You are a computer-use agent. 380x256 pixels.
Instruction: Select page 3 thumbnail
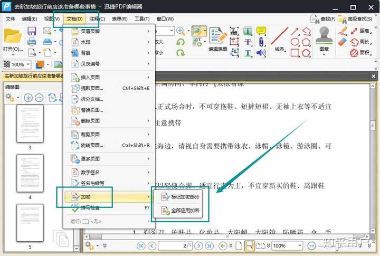[x=30, y=124]
